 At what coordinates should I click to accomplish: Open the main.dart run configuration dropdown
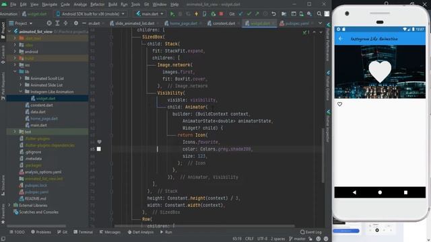point(150,13)
